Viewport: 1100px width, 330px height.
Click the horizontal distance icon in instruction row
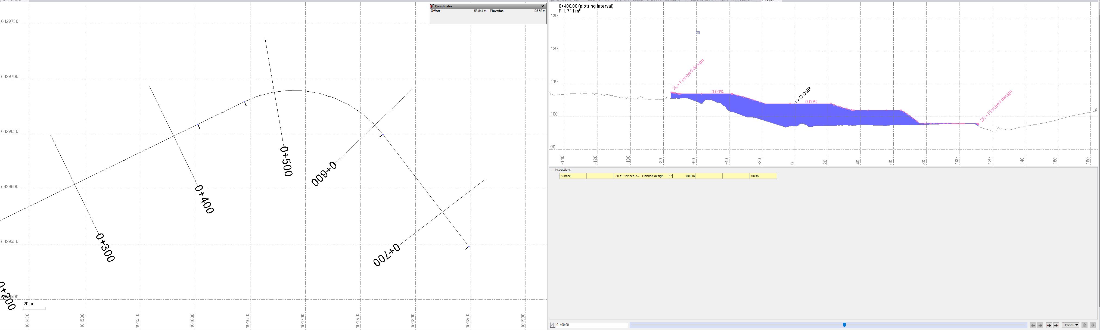[x=671, y=176]
